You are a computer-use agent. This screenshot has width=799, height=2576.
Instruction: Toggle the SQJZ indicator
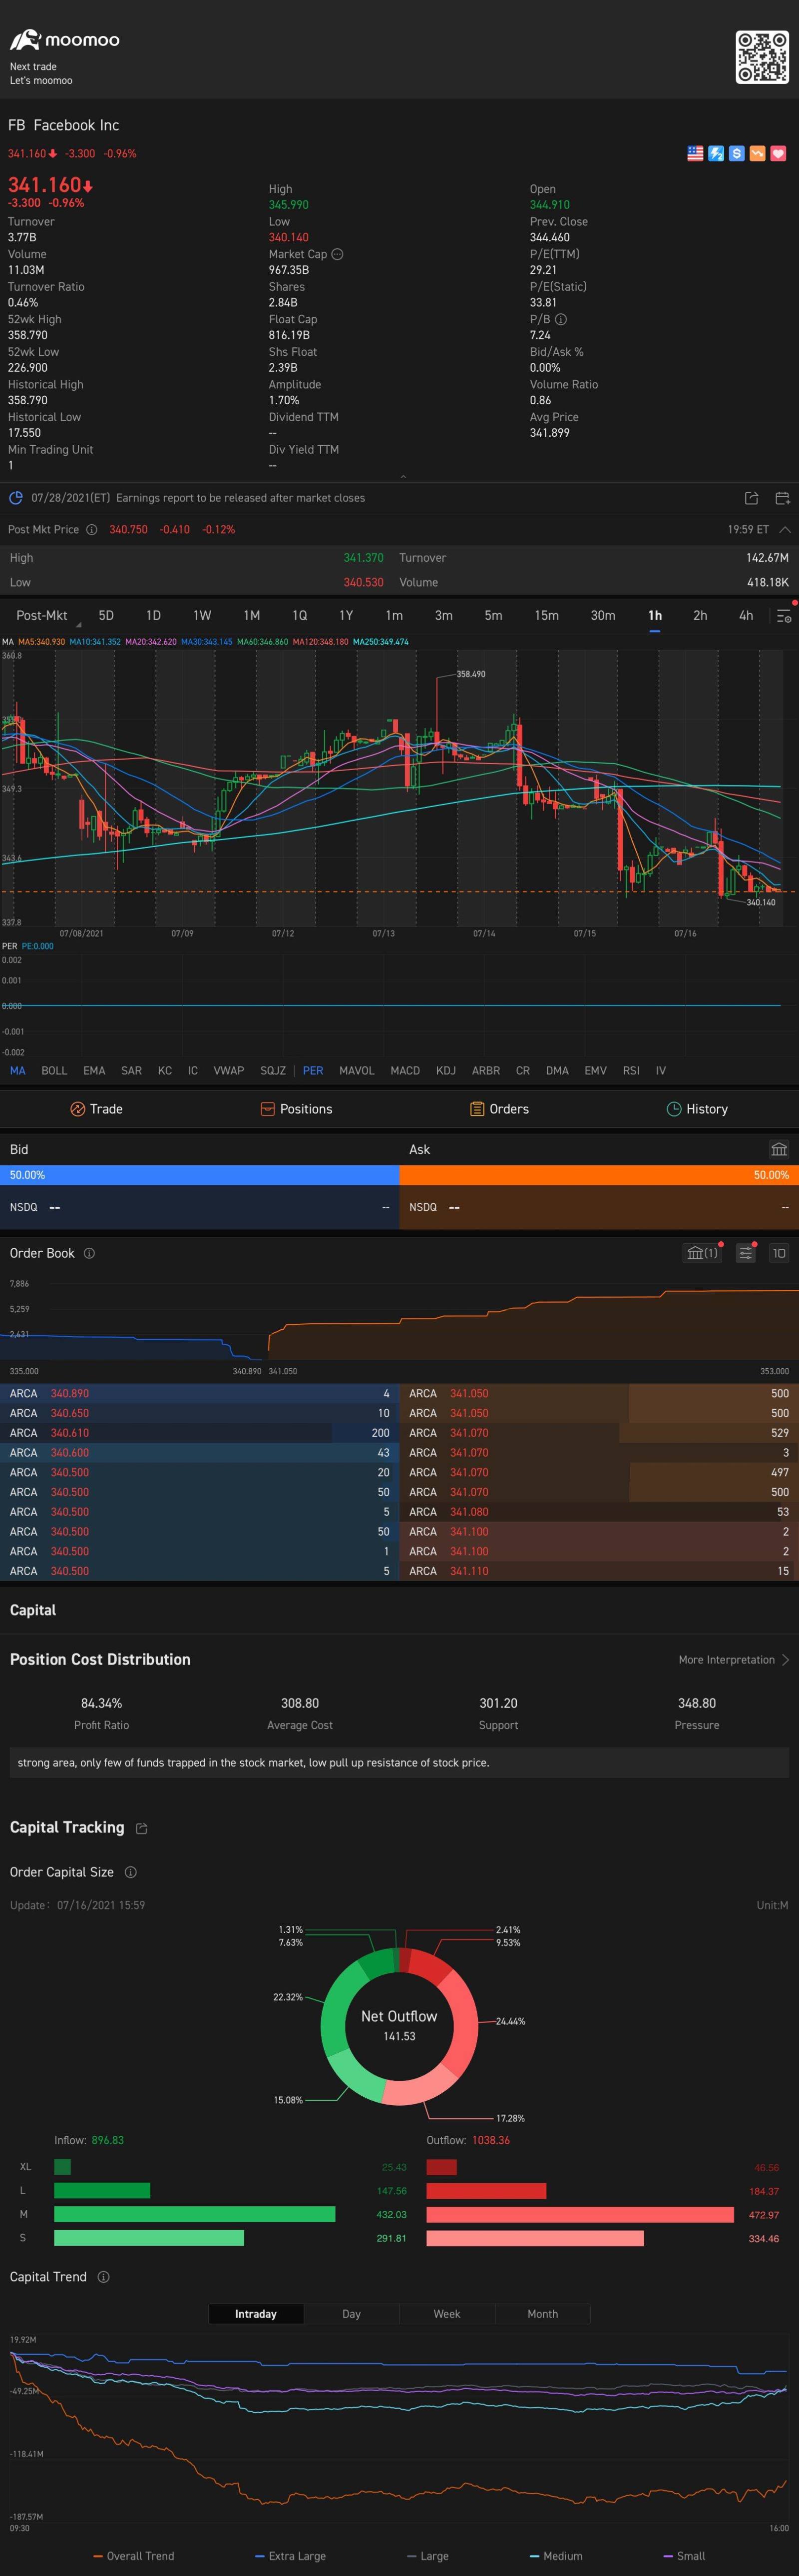point(273,1070)
